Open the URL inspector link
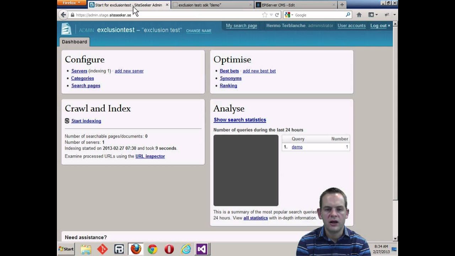 pyautogui.click(x=150, y=156)
